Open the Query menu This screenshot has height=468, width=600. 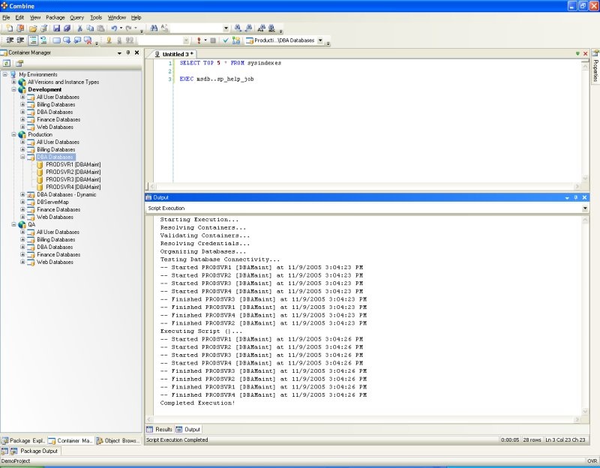point(76,16)
